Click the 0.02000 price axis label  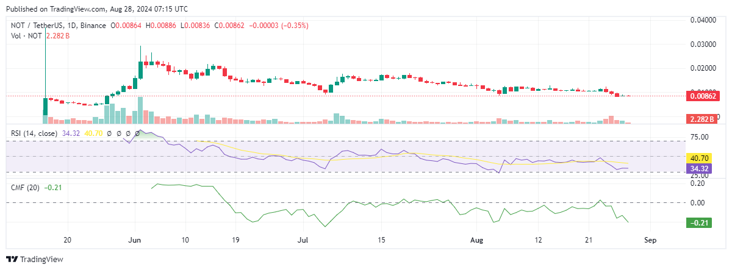703,69
